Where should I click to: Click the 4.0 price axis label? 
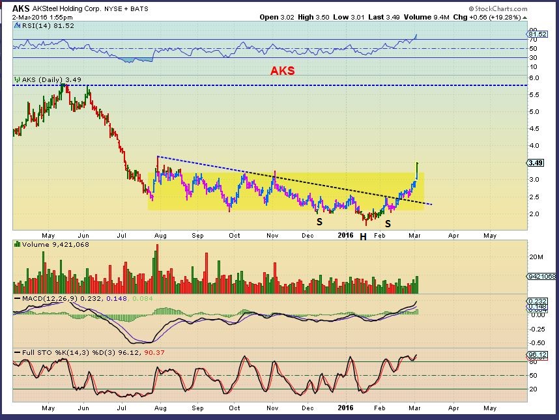pyautogui.click(x=534, y=145)
